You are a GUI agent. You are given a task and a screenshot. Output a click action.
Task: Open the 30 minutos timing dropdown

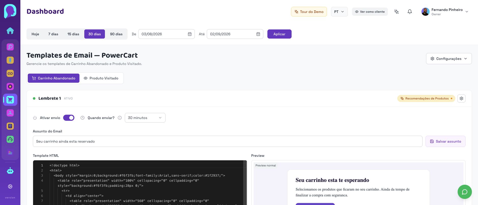point(145,118)
